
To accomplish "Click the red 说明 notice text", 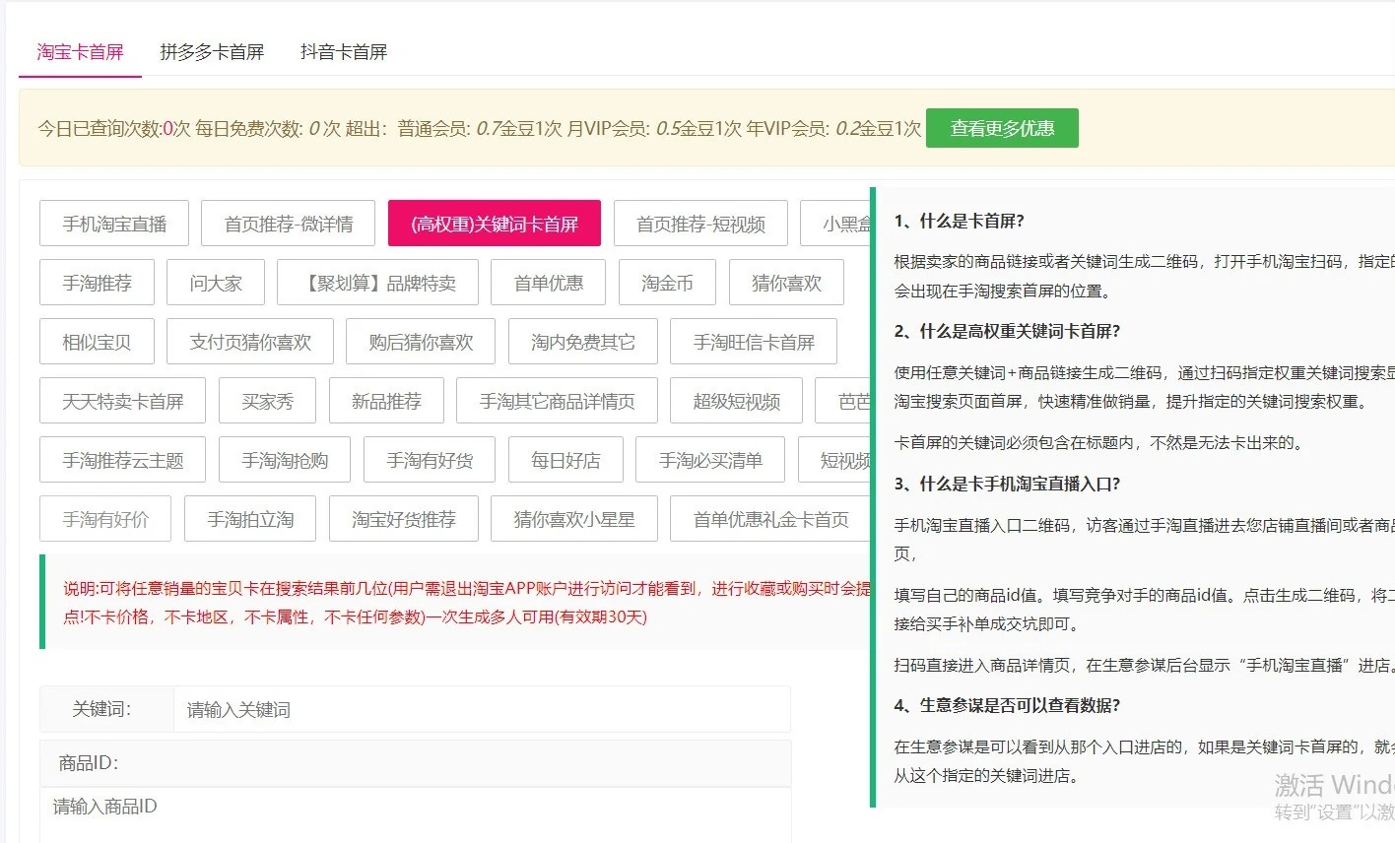I will point(467,603).
